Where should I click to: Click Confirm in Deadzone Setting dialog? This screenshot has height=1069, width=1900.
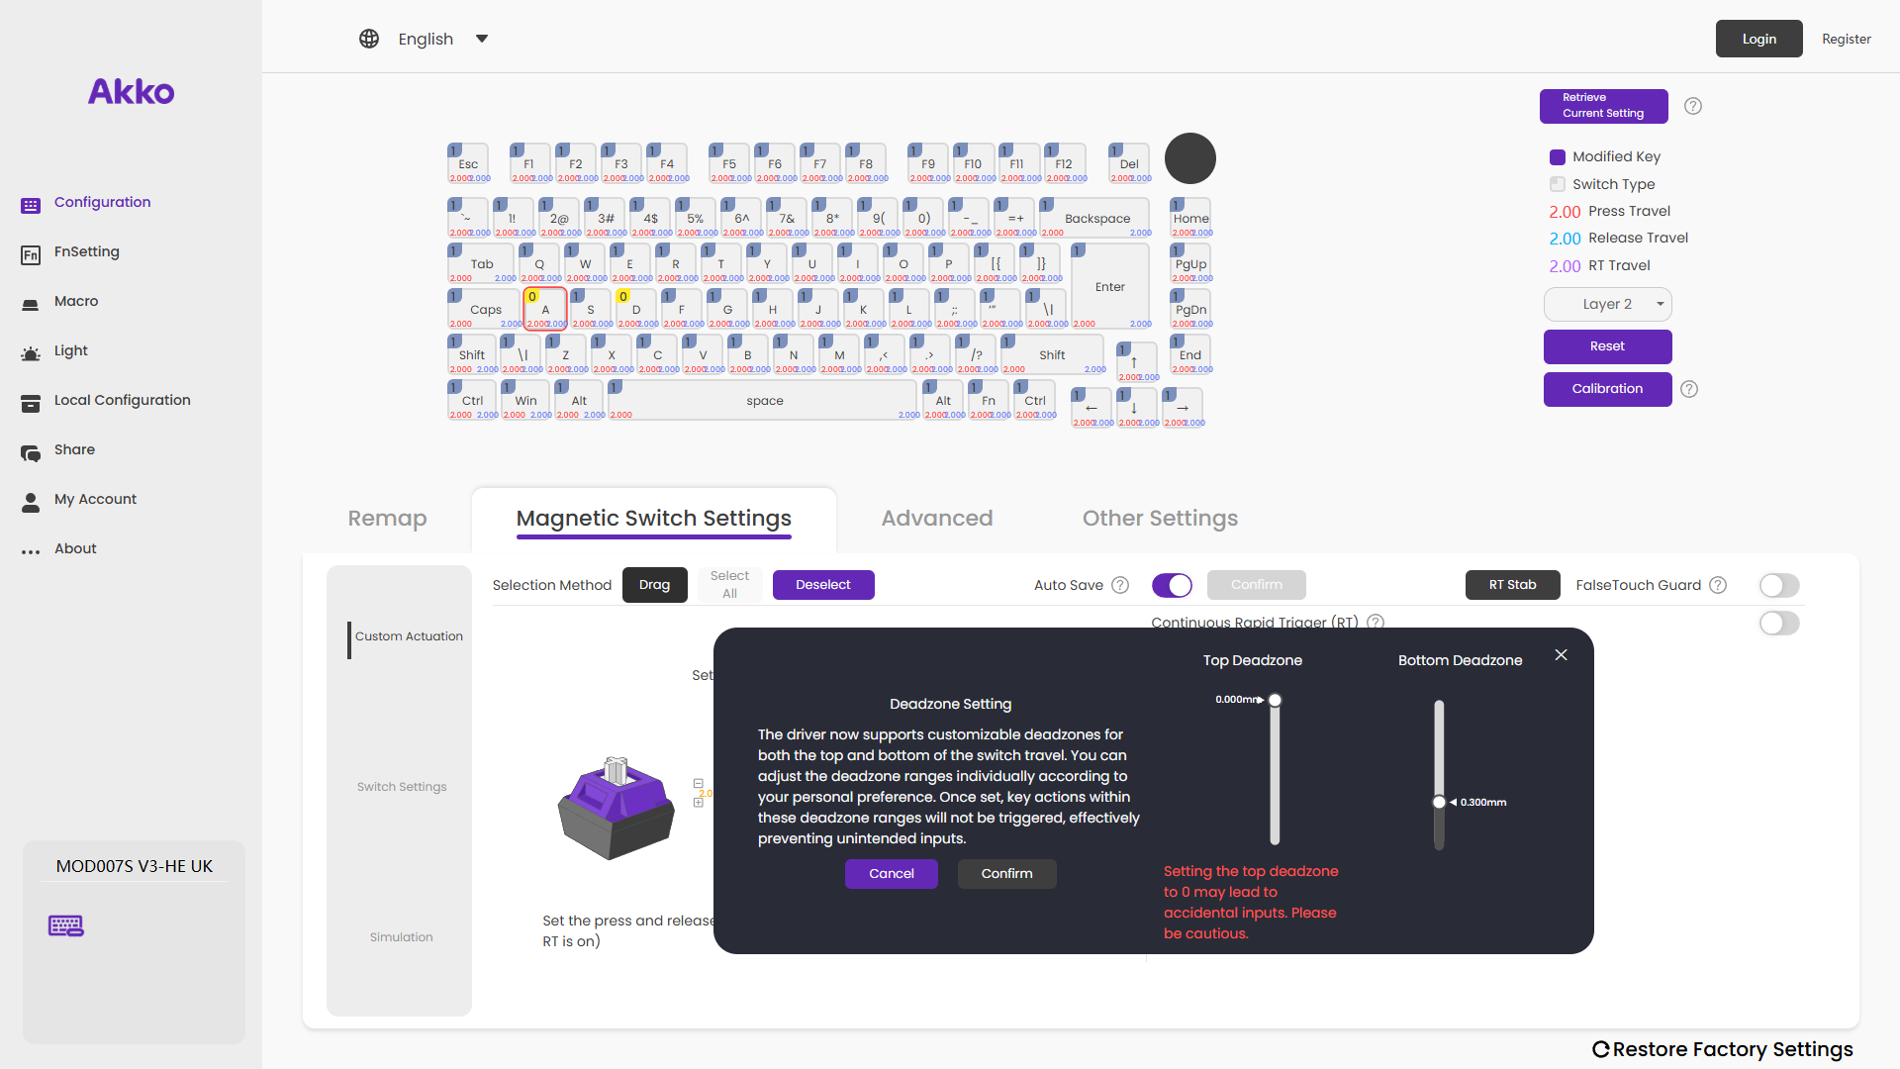(1006, 873)
